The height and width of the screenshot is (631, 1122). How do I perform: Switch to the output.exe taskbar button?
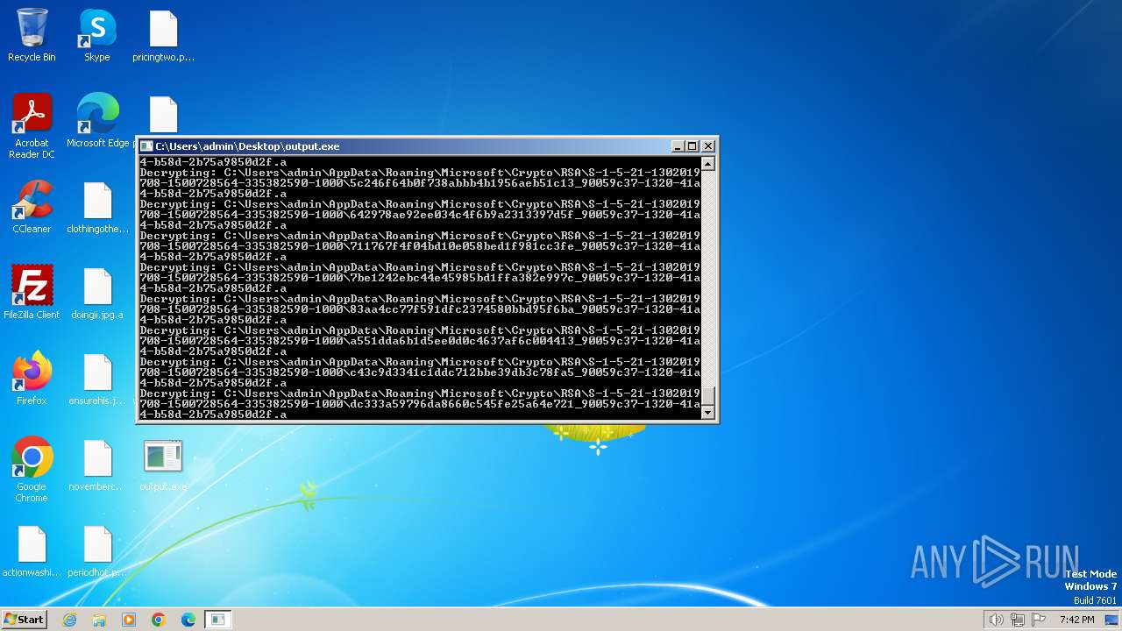(217, 620)
